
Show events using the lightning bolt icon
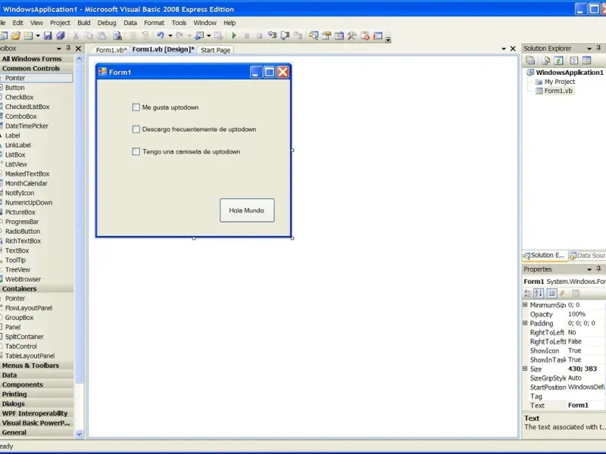click(x=563, y=294)
